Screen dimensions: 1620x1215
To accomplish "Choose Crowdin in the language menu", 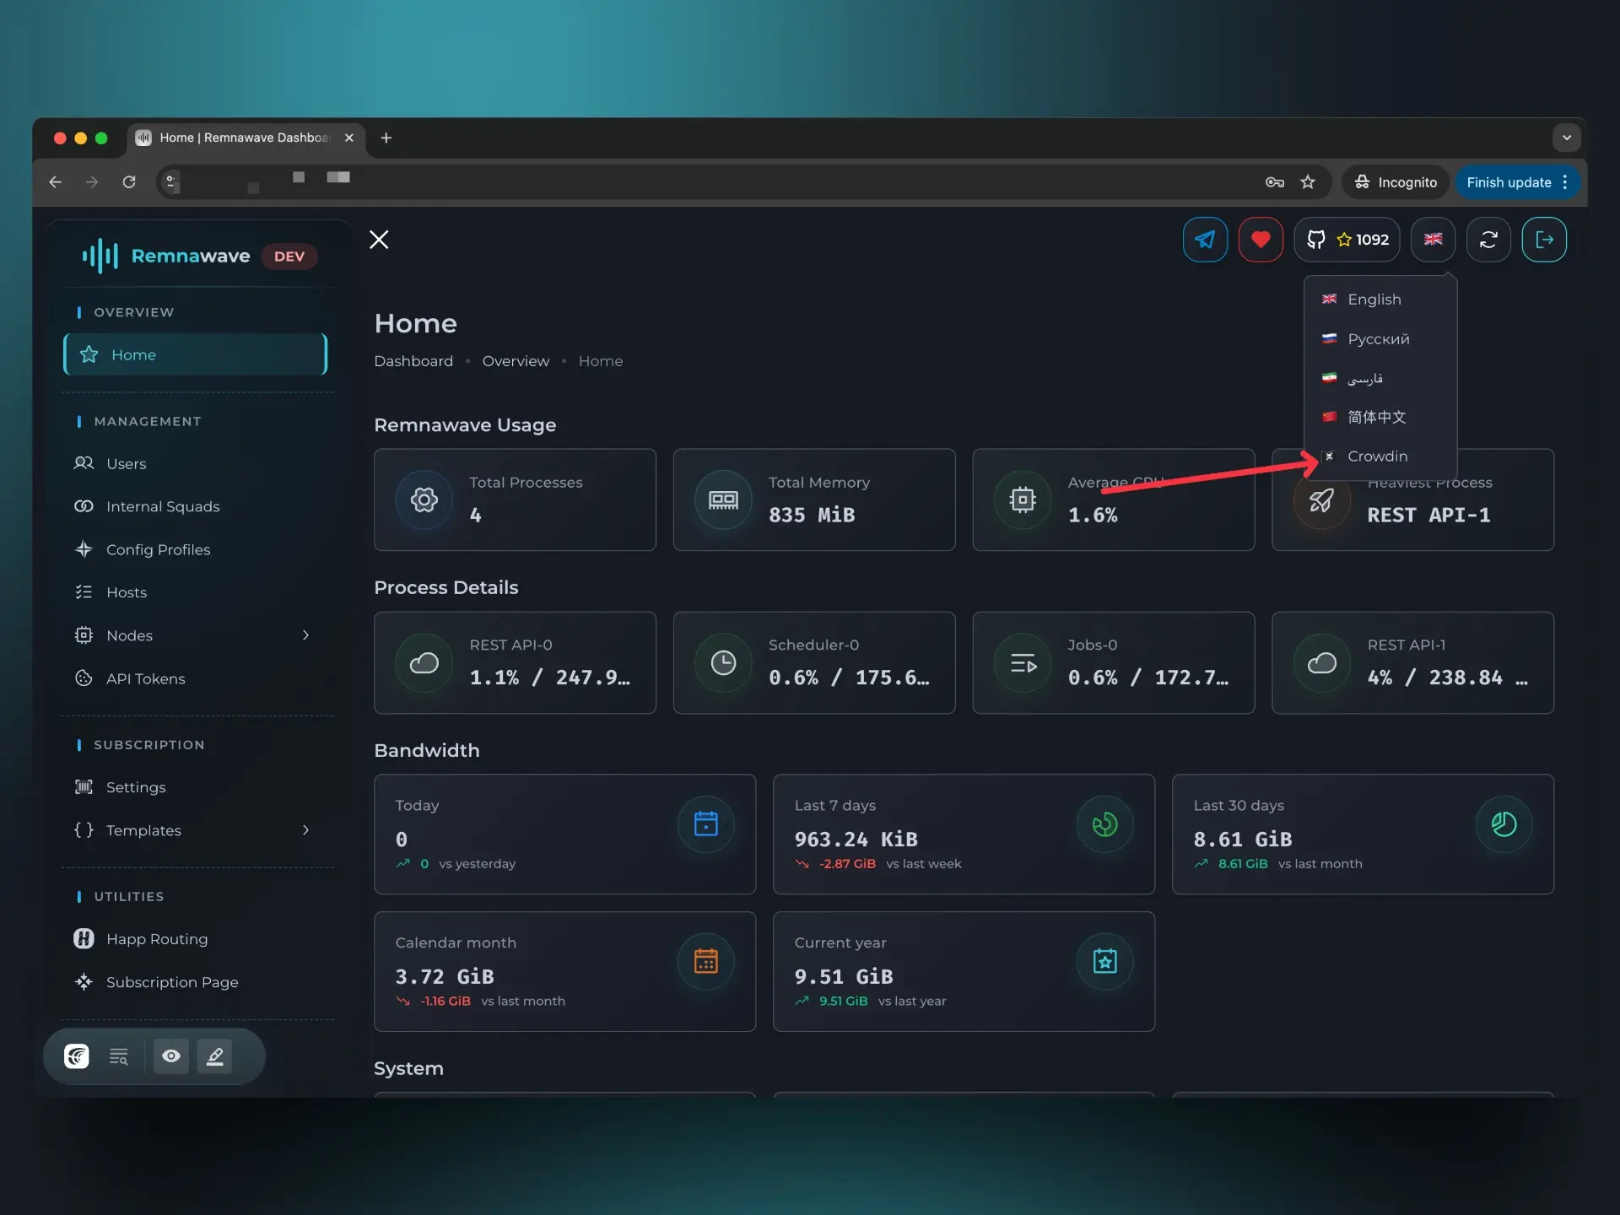I will coord(1377,456).
